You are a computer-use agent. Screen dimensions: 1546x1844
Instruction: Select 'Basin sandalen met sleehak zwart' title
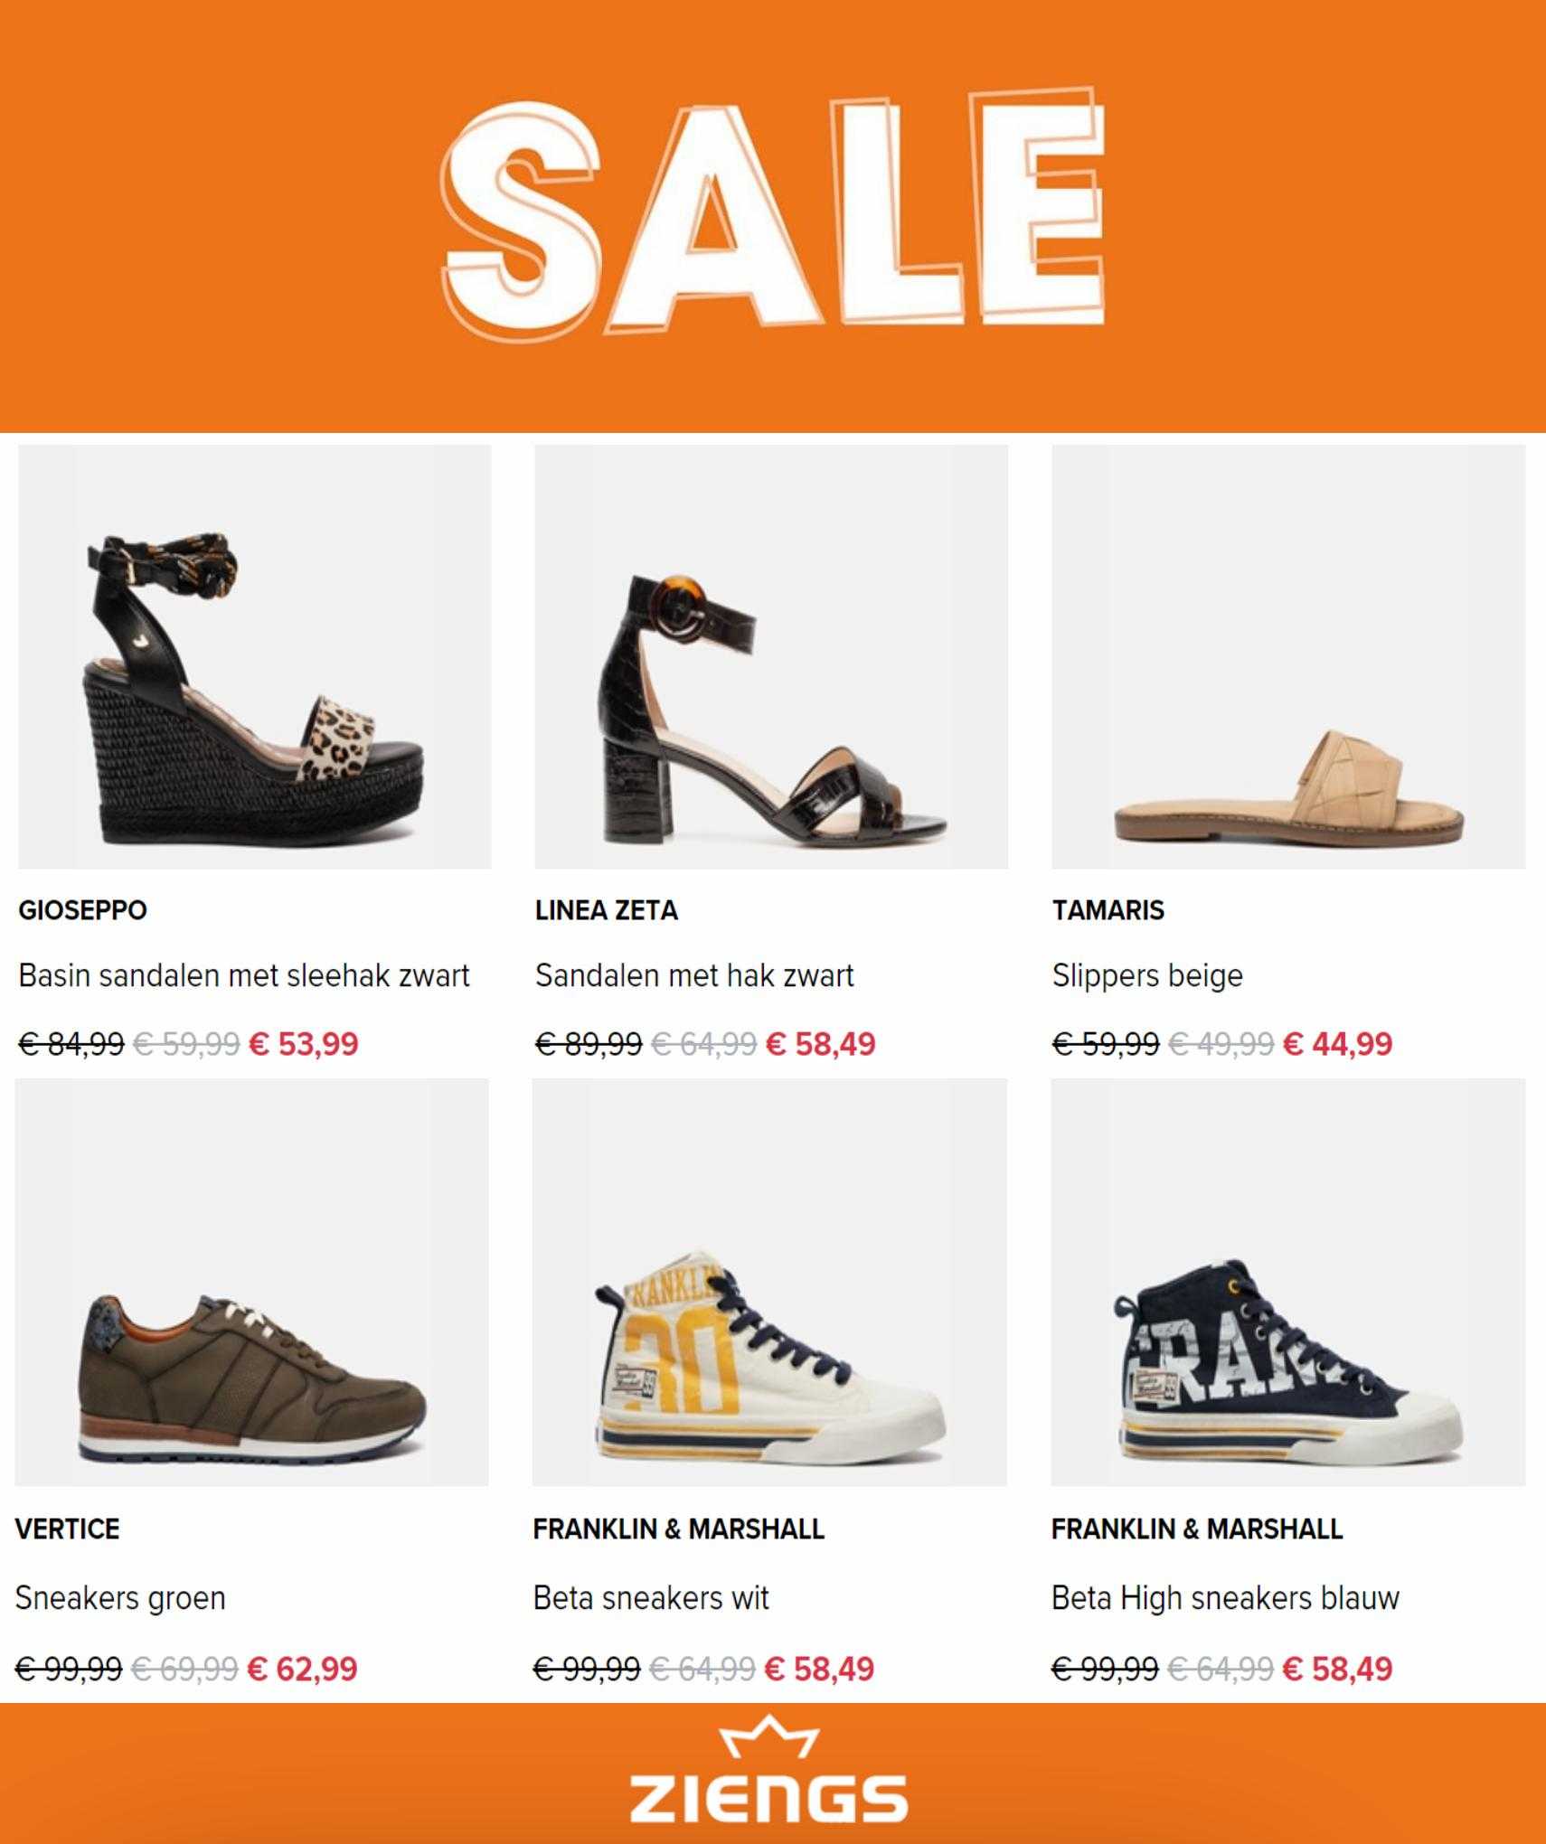[x=244, y=976]
